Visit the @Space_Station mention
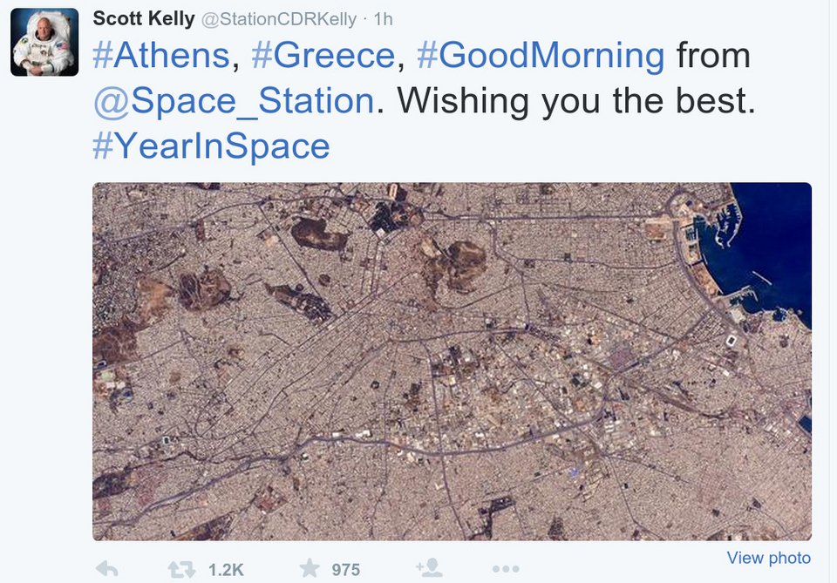This screenshot has width=837, height=583. pos(234,101)
